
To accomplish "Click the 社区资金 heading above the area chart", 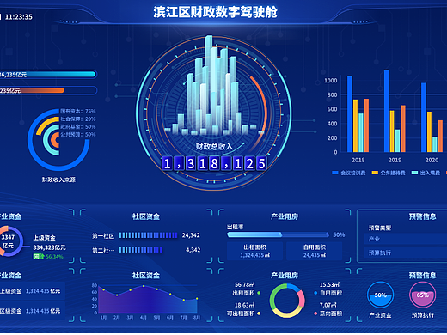I will tap(146, 276).
